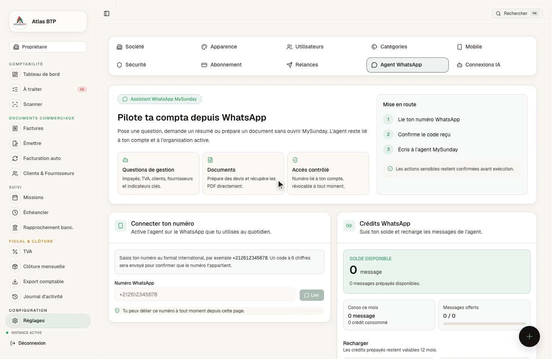552x359 pixels.
Task: Click the shield icon in Accès contrôlé
Action: tap(295, 160)
